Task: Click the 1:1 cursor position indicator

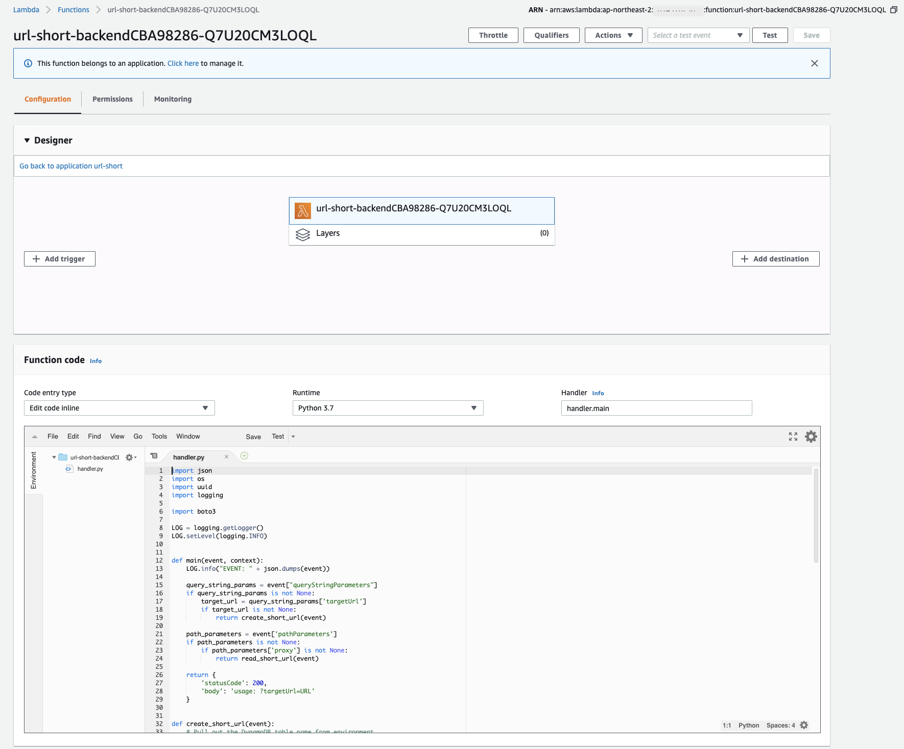Action: click(x=727, y=726)
